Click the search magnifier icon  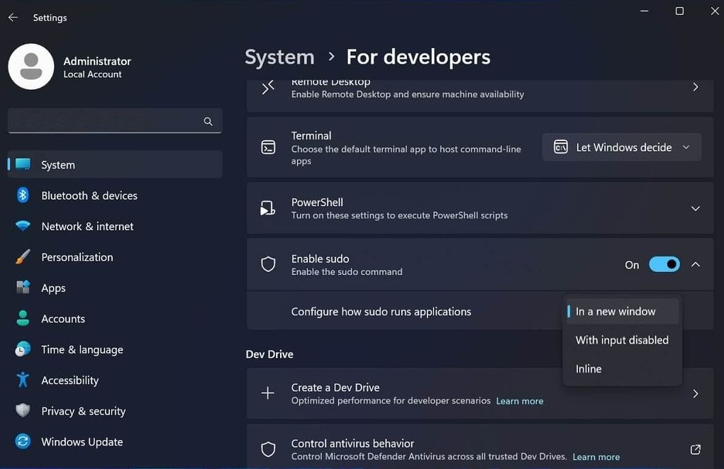tap(208, 121)
